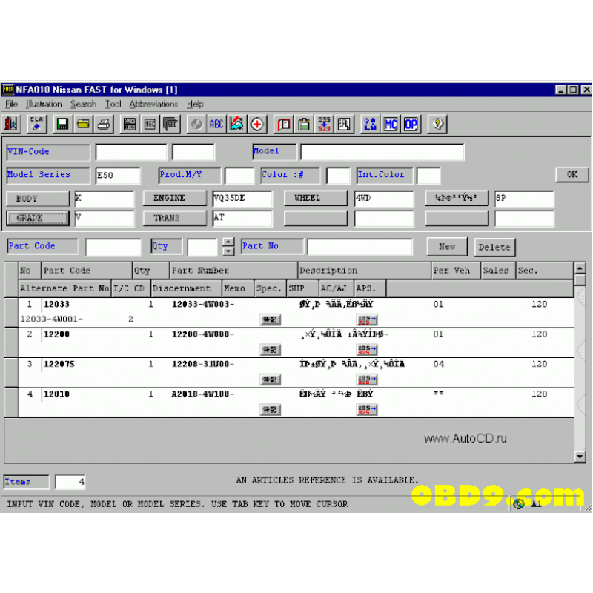This screenshot has height=593, width=593.
Task: Click the GRADE button
Action: point(38,218)
